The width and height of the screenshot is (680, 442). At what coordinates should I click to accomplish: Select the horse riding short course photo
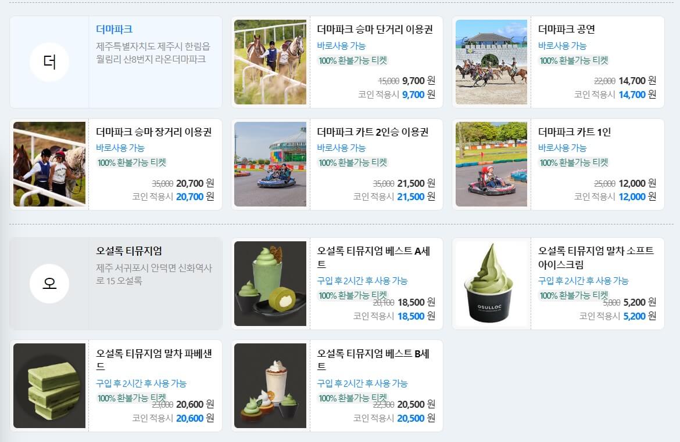pyautogui.click(x=270, y=62)
